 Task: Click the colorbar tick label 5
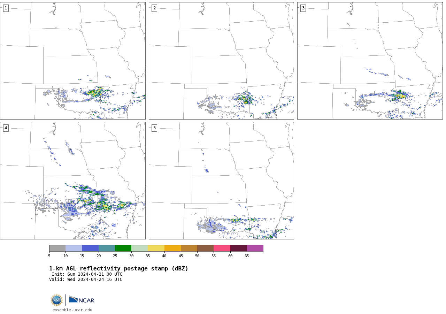[49, 256]
